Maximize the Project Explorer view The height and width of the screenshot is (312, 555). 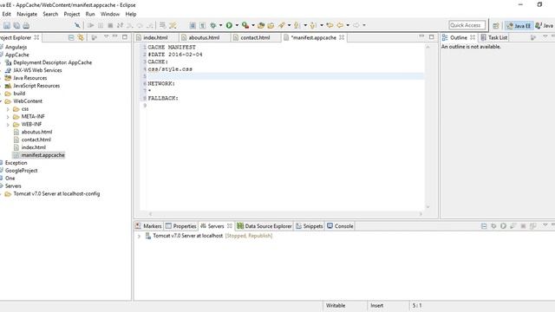125,36
